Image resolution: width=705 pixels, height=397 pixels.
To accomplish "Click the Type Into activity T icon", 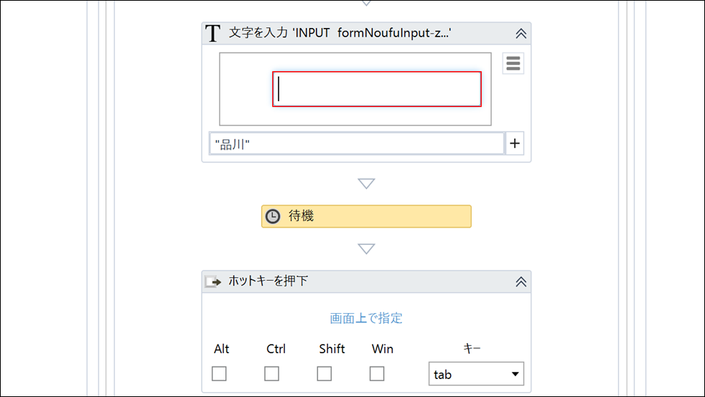I will click(213, 33).
